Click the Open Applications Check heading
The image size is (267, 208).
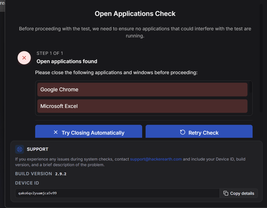point(135,14)
